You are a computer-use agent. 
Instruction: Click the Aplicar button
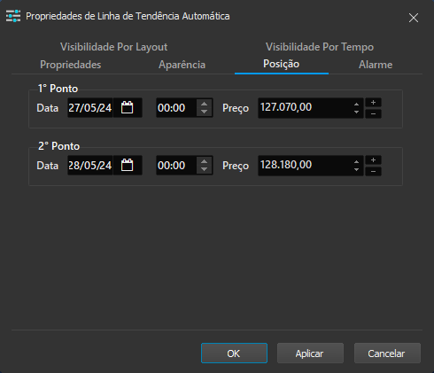pyautogui.click(x=310, y=354)
